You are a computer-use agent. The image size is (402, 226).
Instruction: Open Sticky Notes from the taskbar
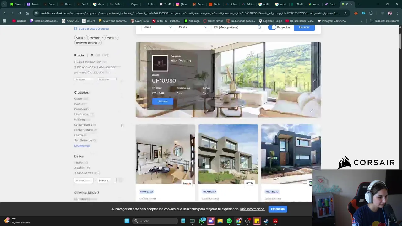(x=257, y=221)
